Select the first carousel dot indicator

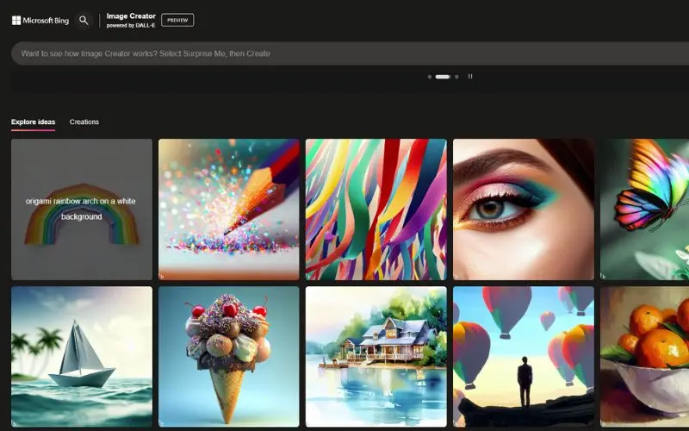tap(429, 77)
